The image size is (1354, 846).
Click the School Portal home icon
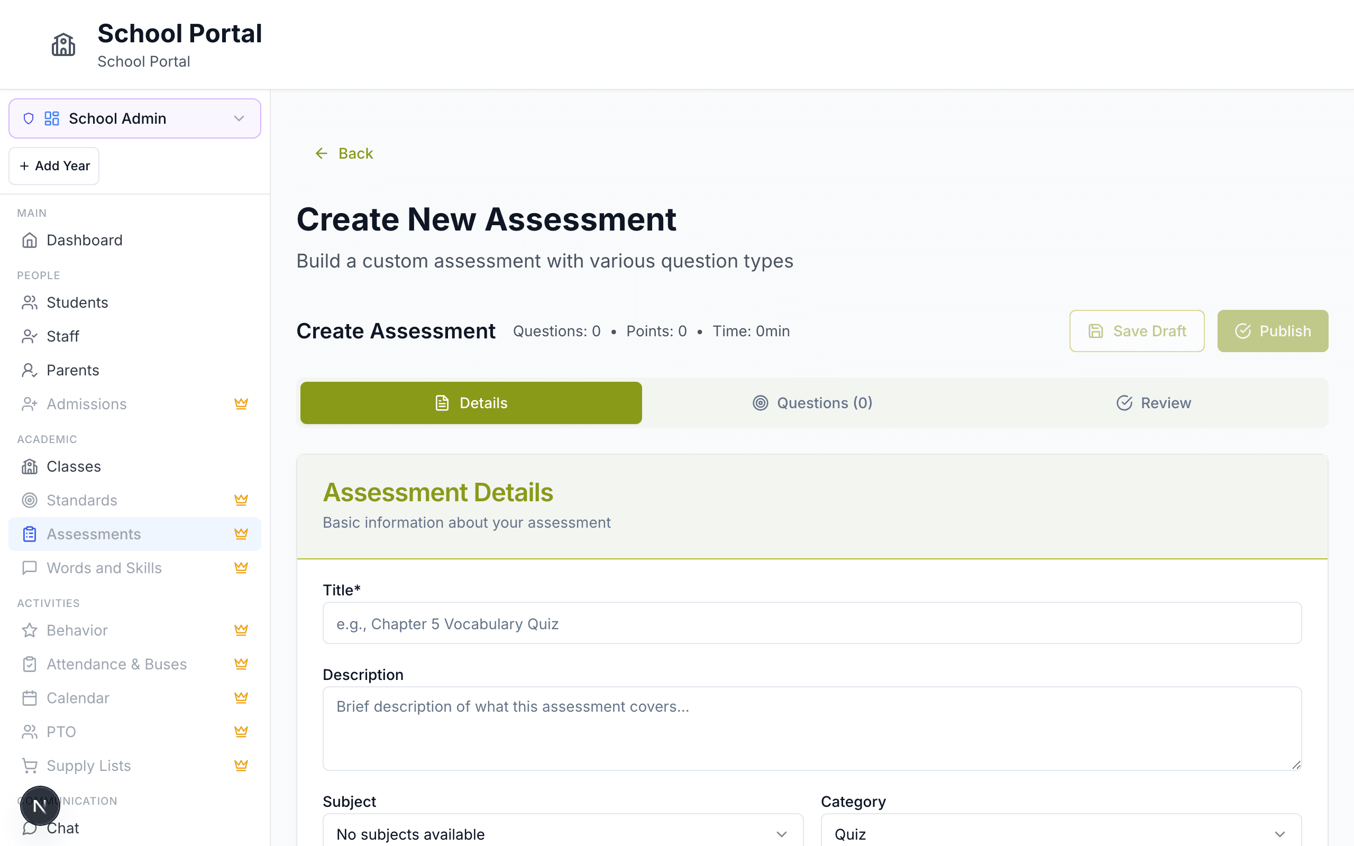coord(63,45)
